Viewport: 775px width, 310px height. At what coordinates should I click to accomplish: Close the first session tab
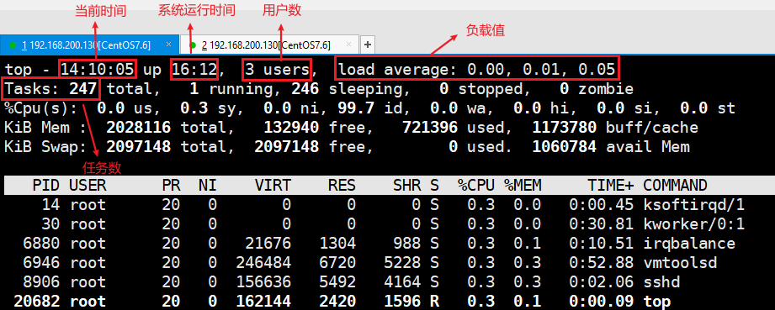168,45
